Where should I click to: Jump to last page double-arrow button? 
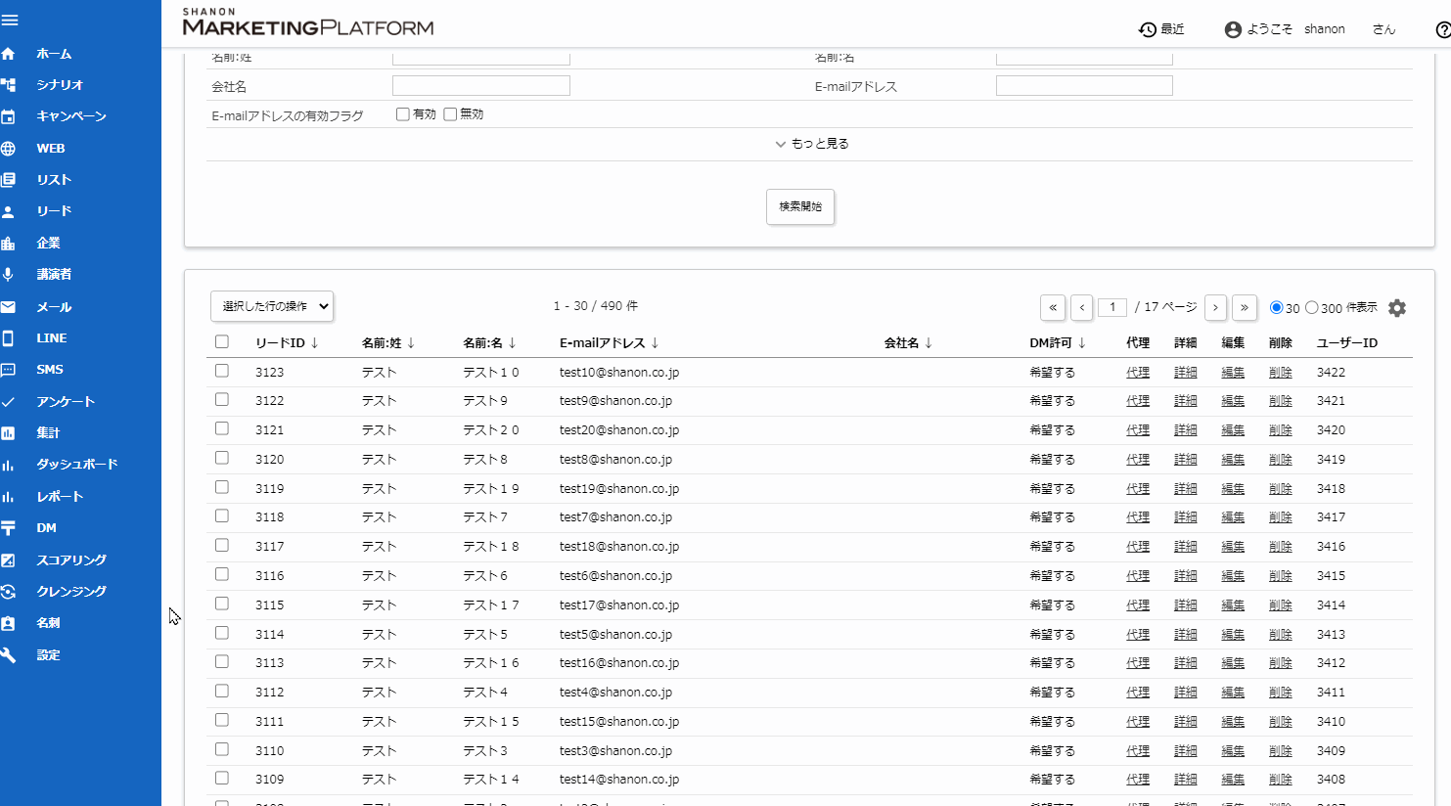(1245, 307)
